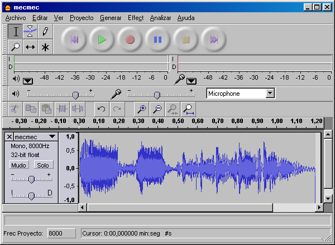This screenshot has width=335, height=245.
Task: Open the Archivo menu
Action: pos(16,18)
